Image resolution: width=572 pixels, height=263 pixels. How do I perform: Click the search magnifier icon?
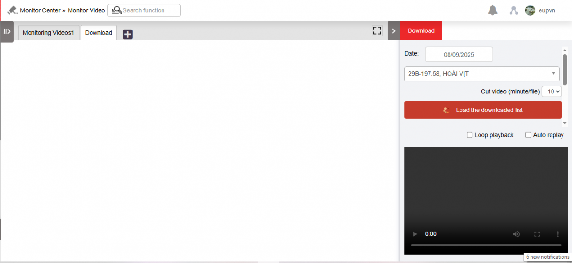[116, 10]
